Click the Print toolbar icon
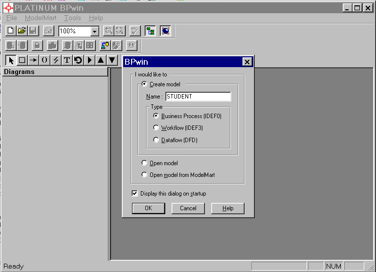376x272 pixels. click(48, 31)
